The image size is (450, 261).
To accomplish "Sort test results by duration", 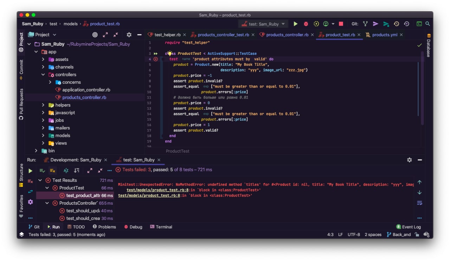I will tap(76, 170).
